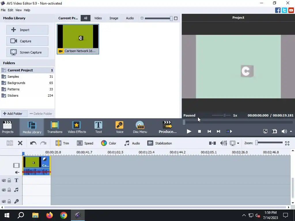Filter media by the Audio tab

coord(130,18)
